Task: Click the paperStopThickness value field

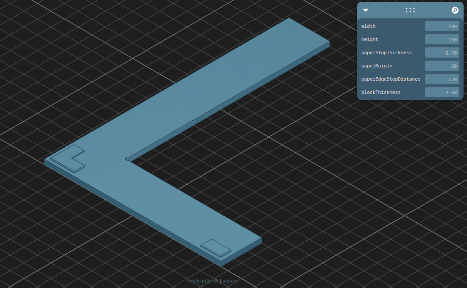Action: click(x=442, y=53)
